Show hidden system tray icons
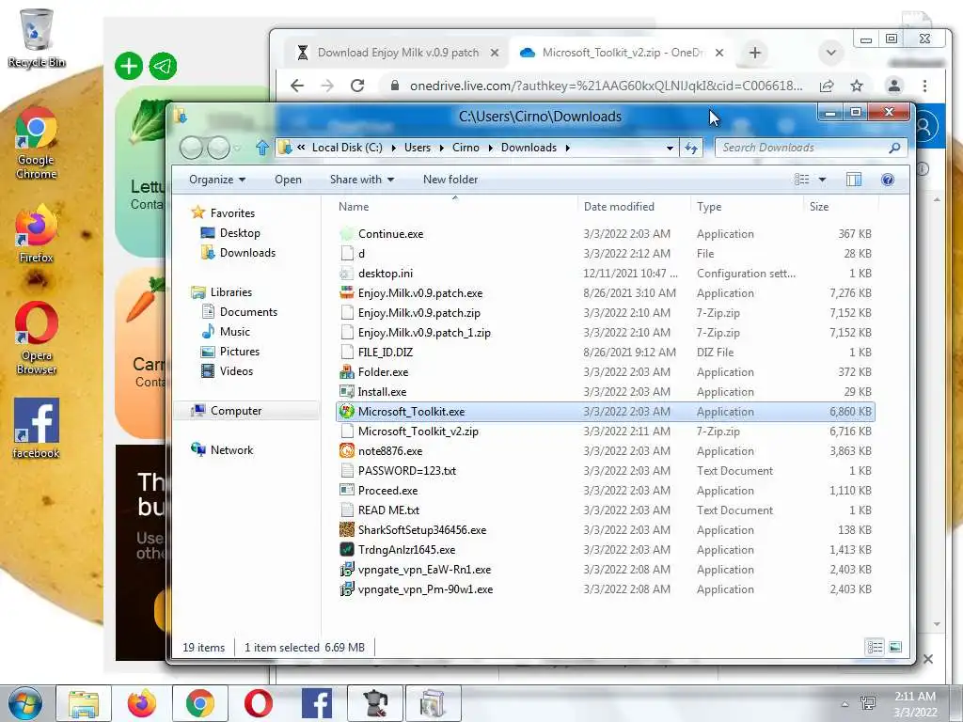Screen dimensions: 963x722 [x=845, y=704]
